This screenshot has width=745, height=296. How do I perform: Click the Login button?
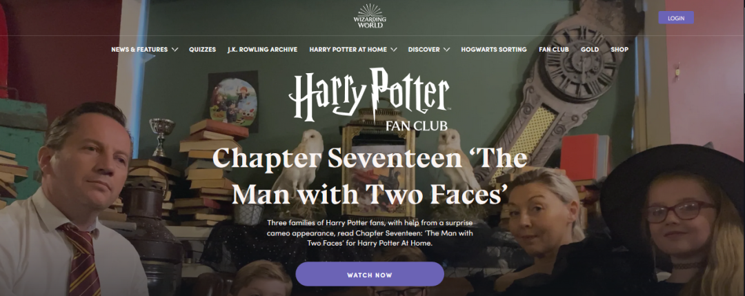pyautogui.click(x=675, y=18)
